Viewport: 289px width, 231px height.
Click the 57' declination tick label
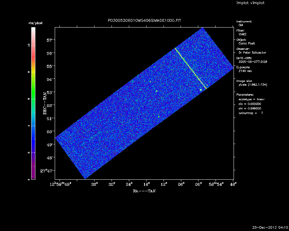click(x=50, y=40)
